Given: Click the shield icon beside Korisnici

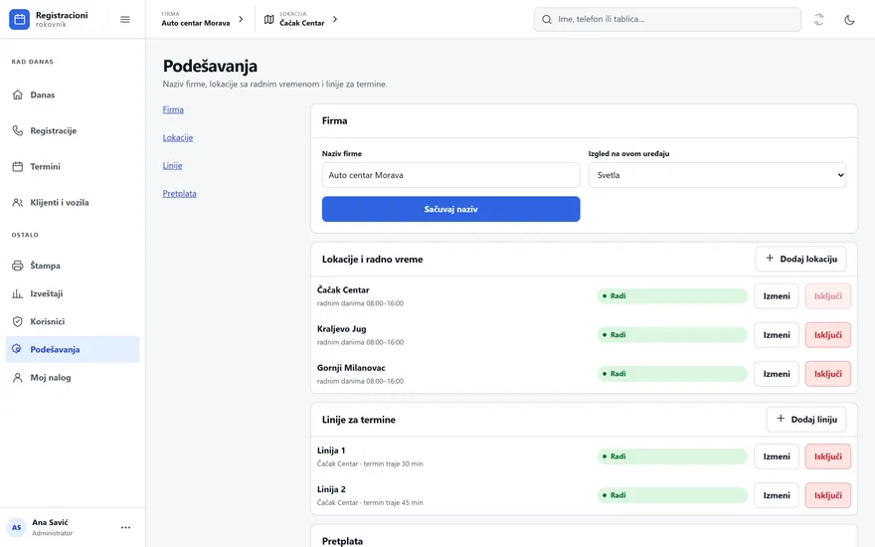Looking at the screenshot, I should (18, 321).
